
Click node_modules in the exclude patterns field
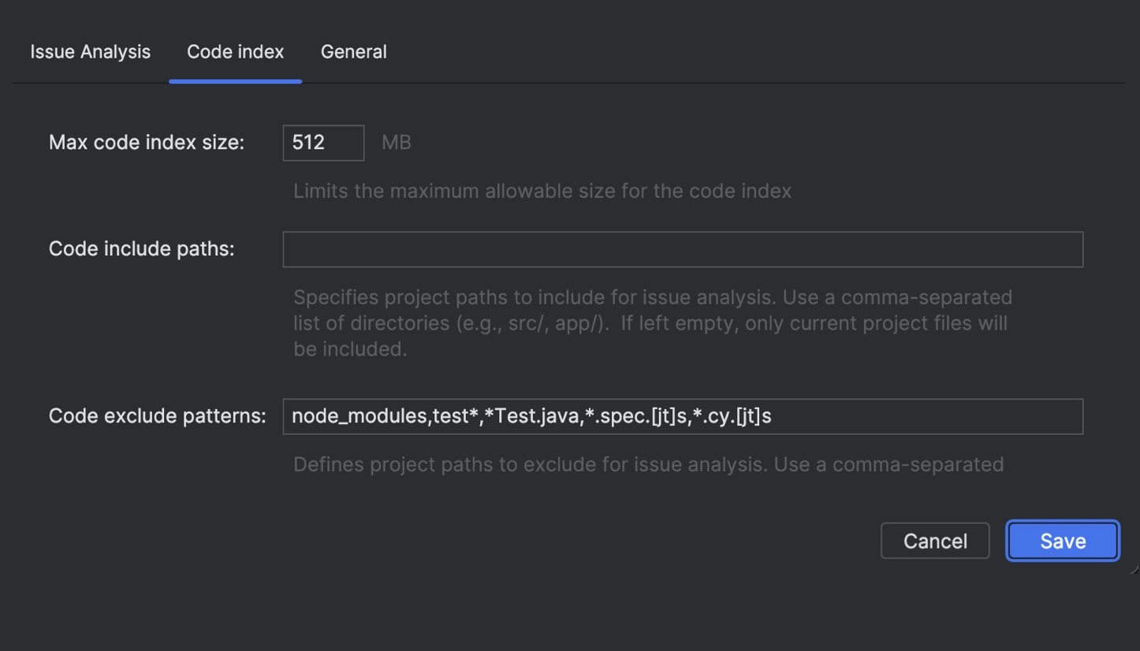(360, 417)
